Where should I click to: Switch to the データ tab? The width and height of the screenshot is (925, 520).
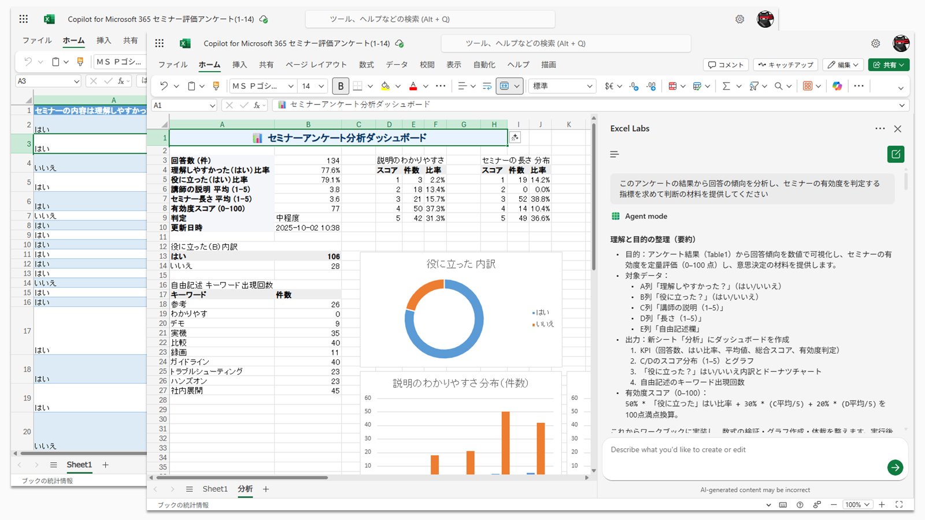click(x=397, y=65)
